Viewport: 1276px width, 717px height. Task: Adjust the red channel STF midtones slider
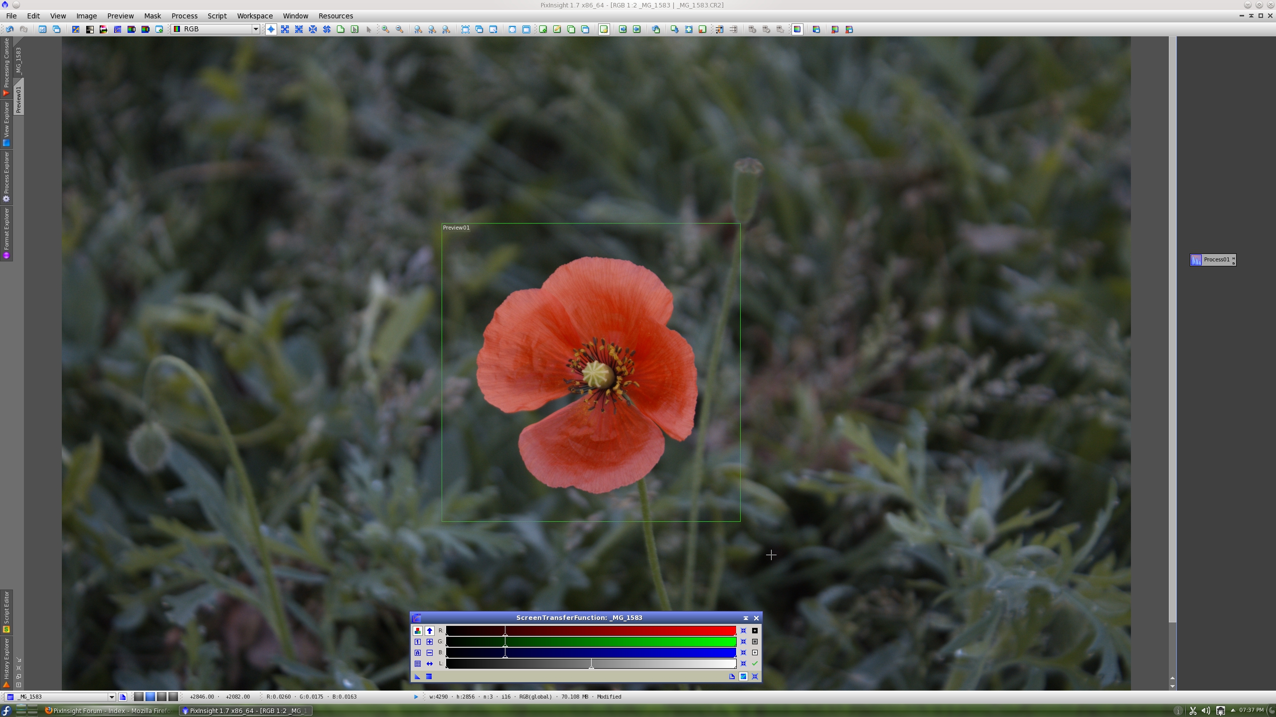[505, 631]
